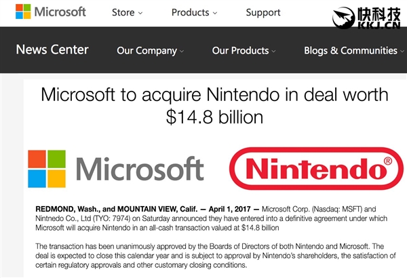Expand the Our Company dropdown chevron
Screen dimensions: 407x278
click(182, 52)
